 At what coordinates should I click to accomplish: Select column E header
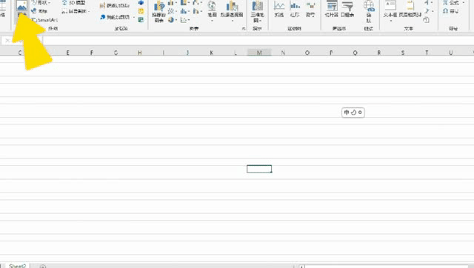coord(67,53)
